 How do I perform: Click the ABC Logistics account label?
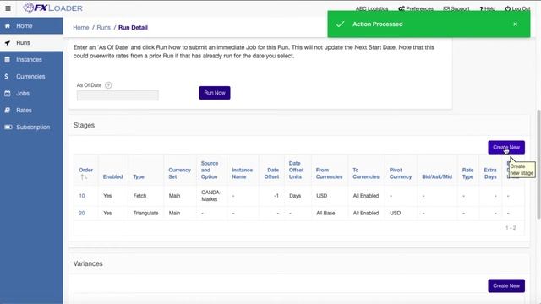pos(372,8)
